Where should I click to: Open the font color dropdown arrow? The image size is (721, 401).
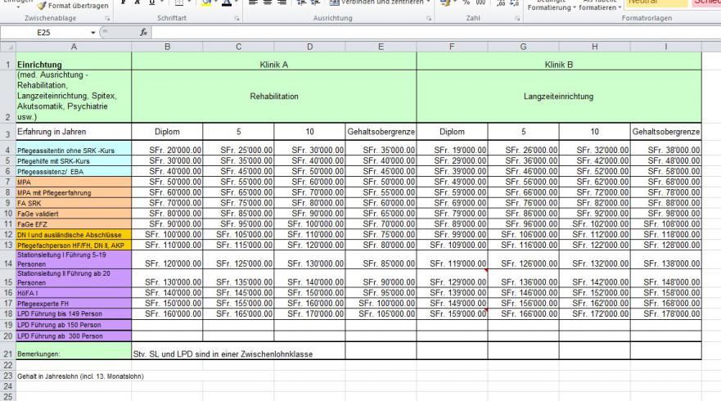click(x=236, y=2)
